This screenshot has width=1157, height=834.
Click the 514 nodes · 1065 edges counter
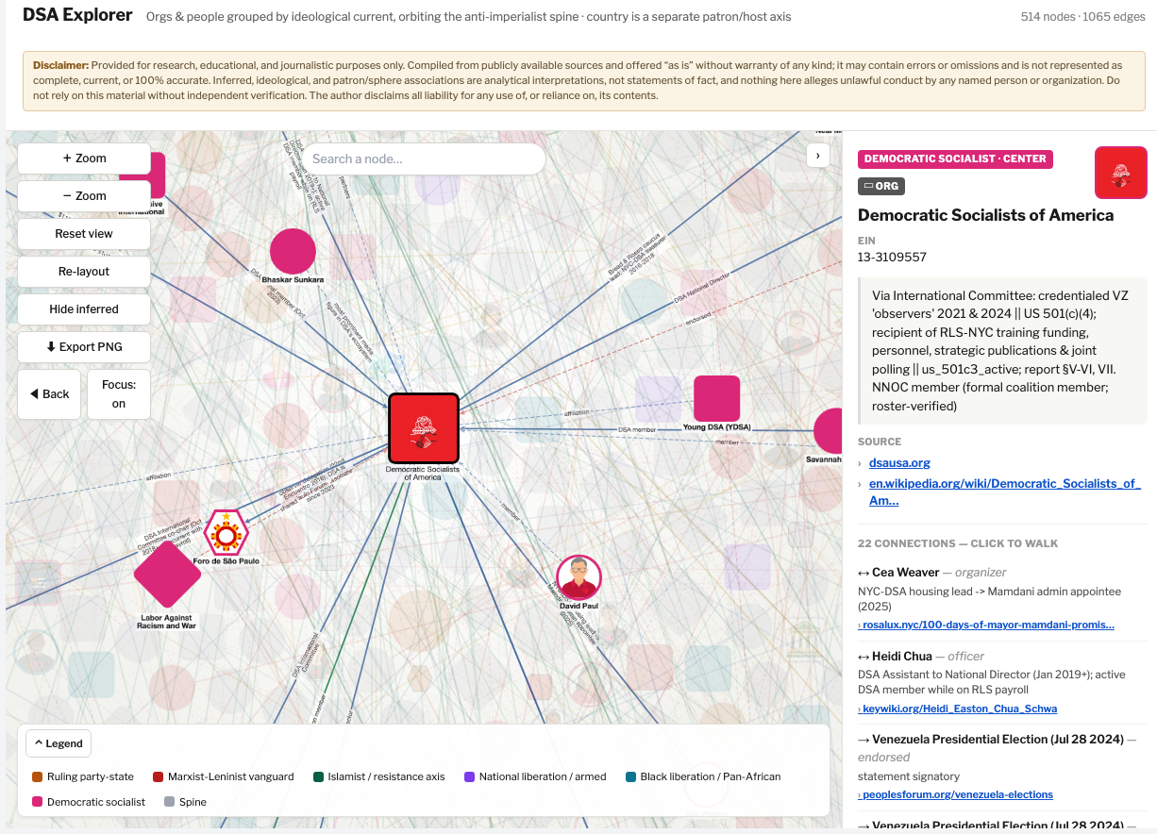click(x=1082, y=17)
